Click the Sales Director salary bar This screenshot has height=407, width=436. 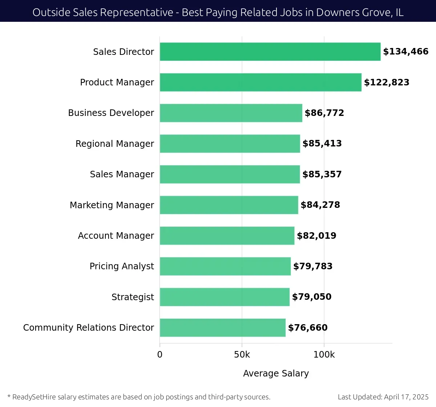tap(270, 52)
